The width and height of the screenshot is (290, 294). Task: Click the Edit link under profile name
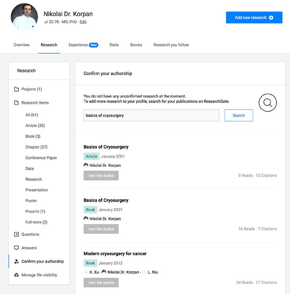click(83, 22)
